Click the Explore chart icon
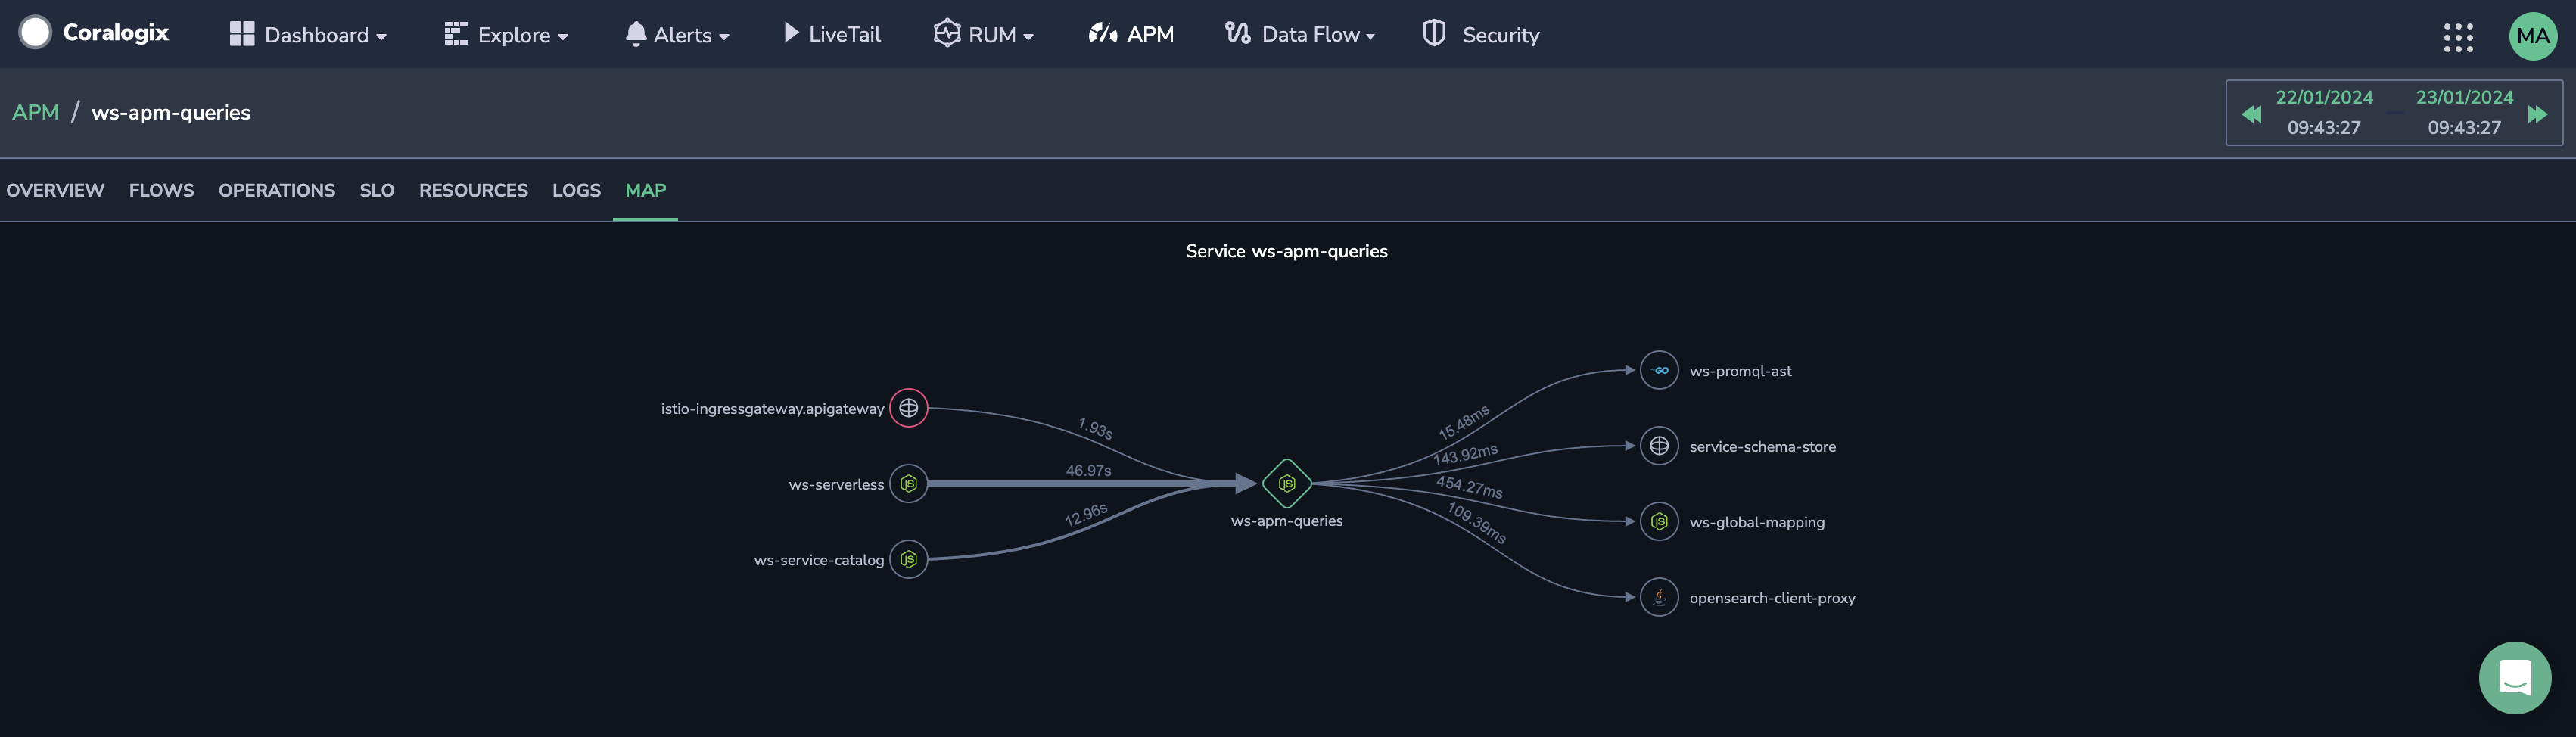Image resolution: width=2576 pixels, height=737 pixels. (x=456, y=34)
